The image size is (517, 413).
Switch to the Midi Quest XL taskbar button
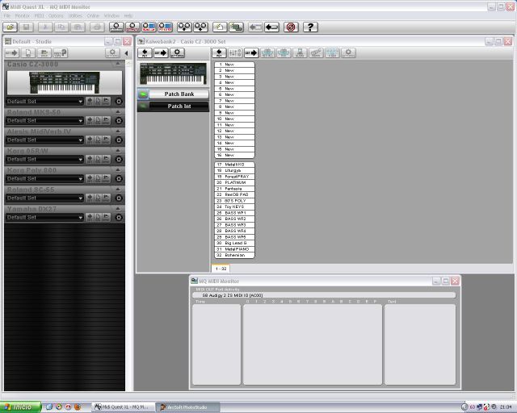(x=123, y=407)
